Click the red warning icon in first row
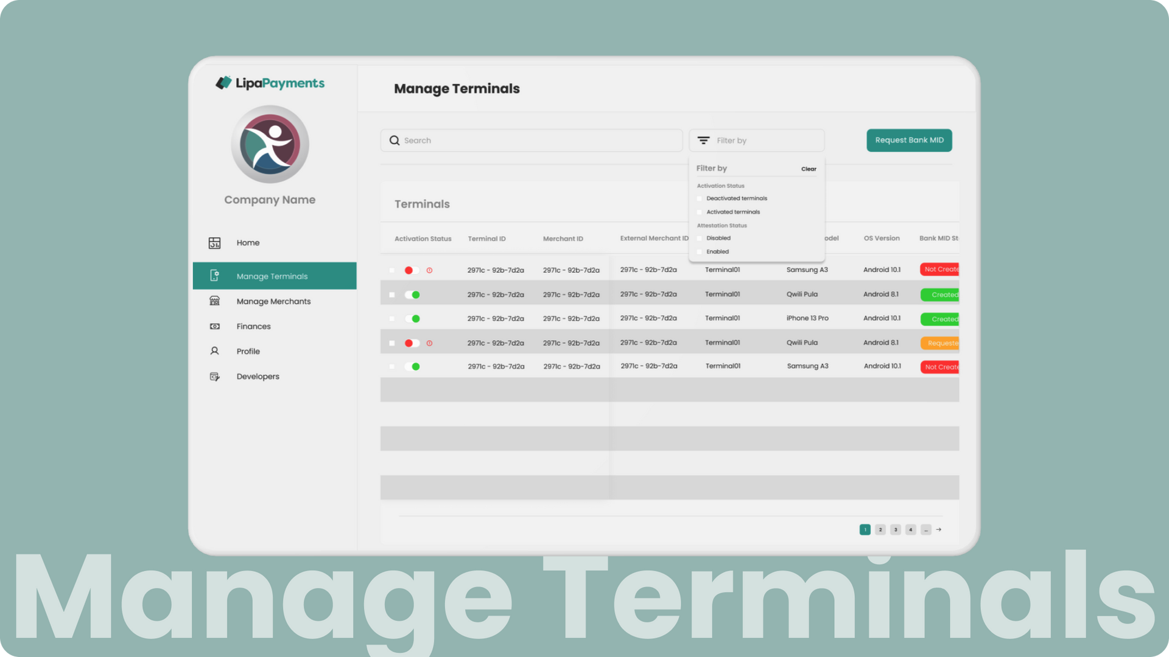 tap(429, 270)
